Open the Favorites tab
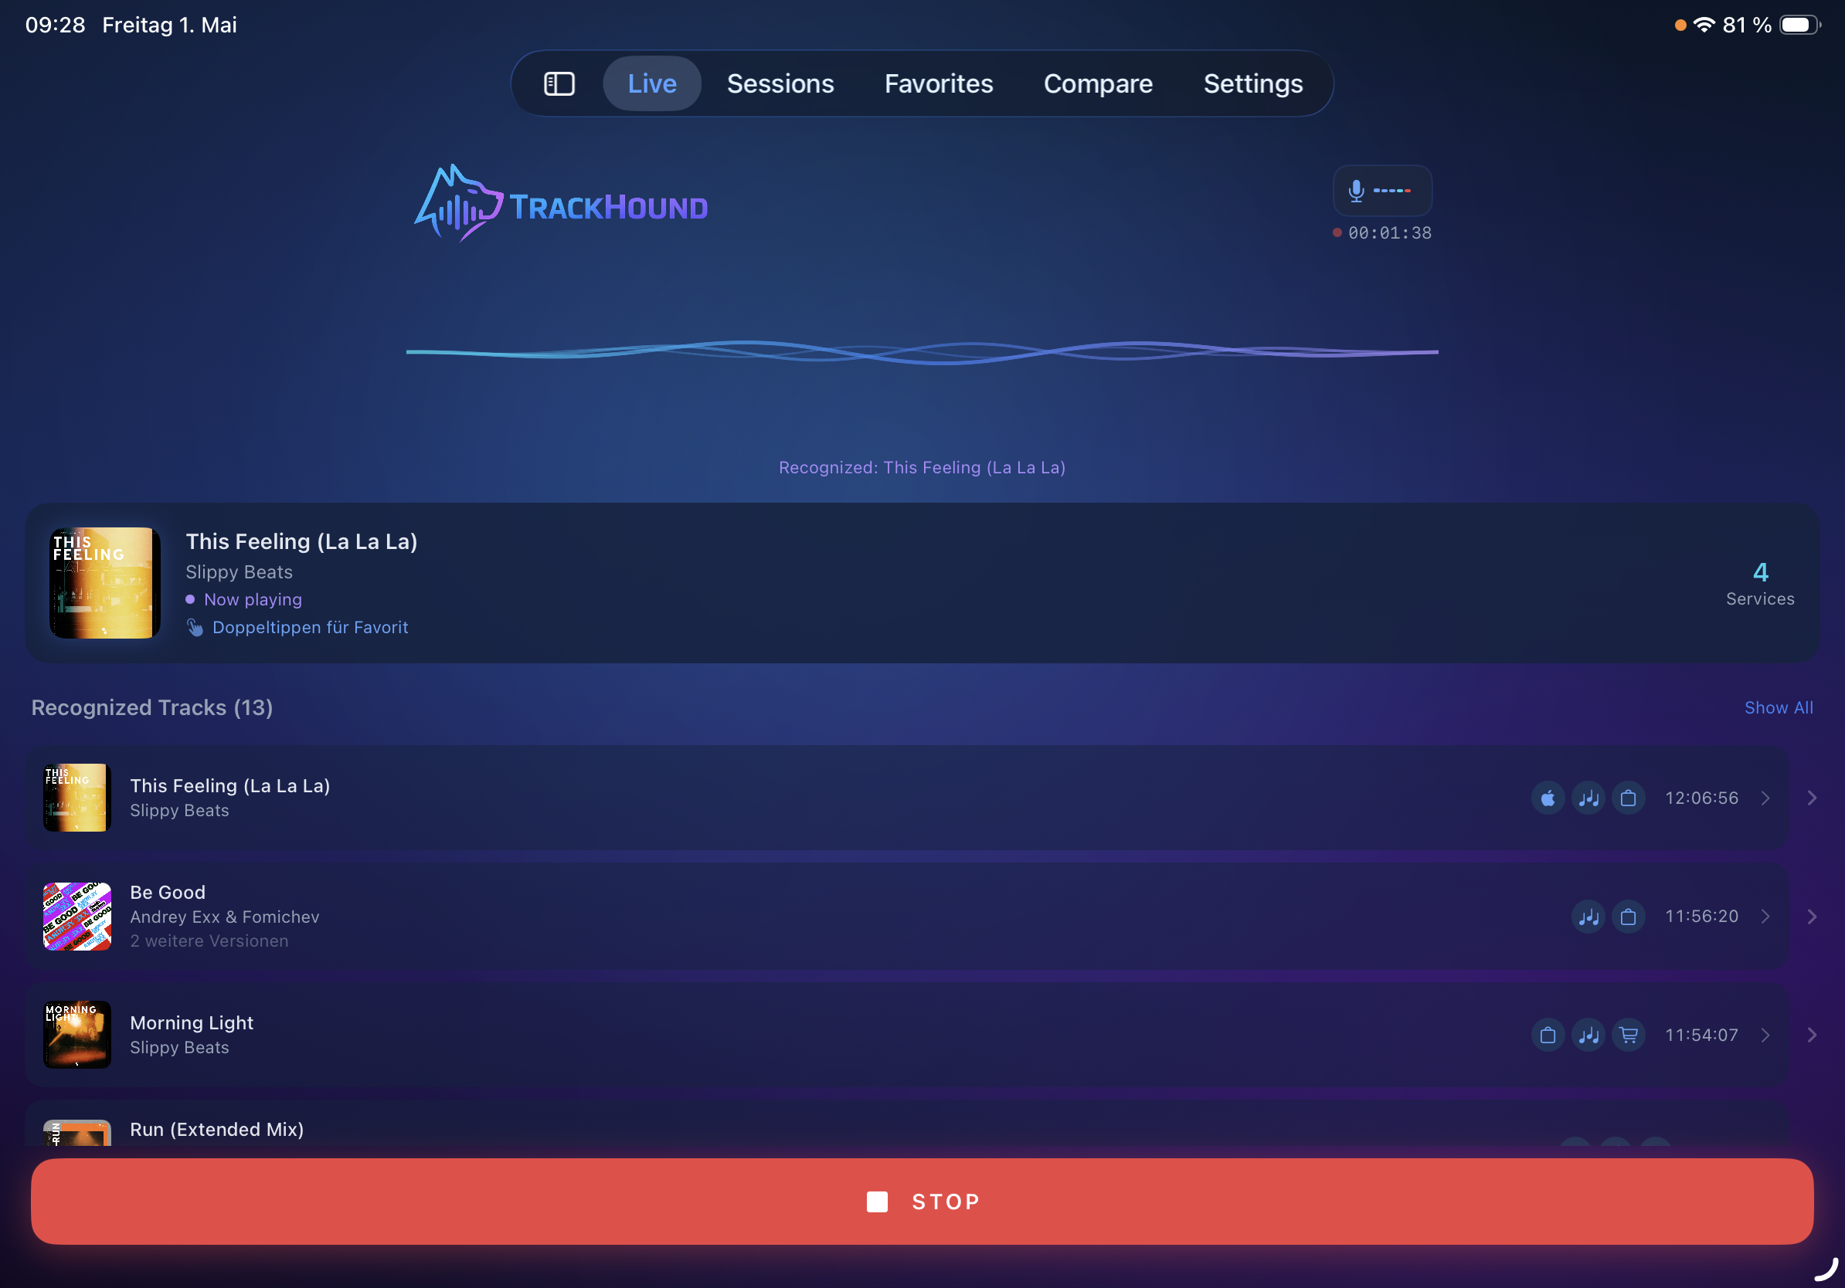The height and width of the screenshot is (1288, 1845). click(x=939, y=83)
